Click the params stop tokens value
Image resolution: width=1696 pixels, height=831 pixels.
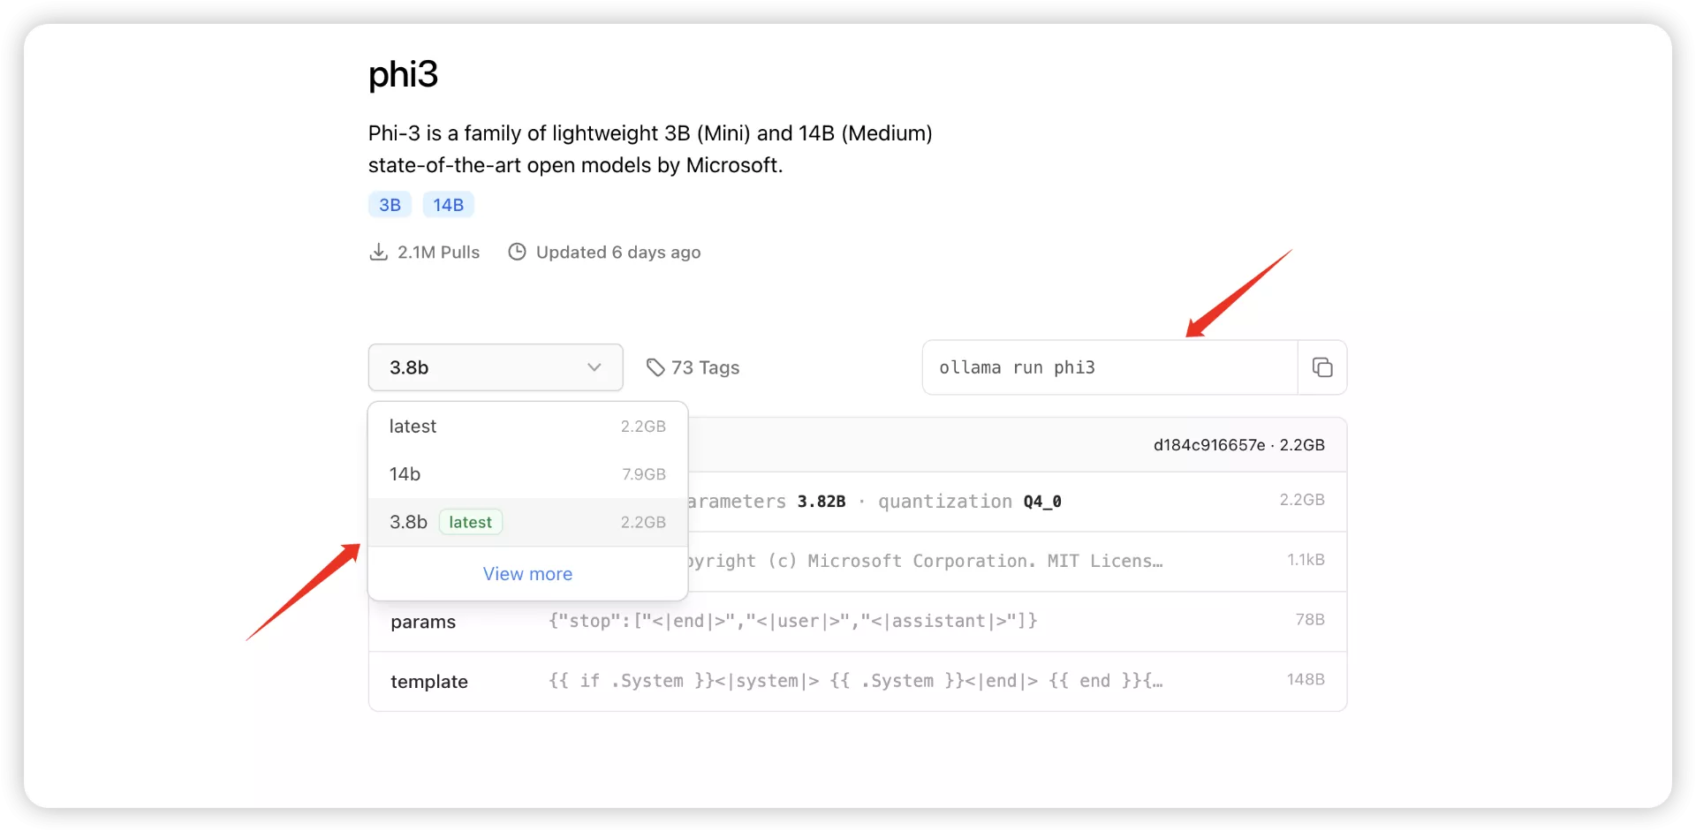click(793, 621)
